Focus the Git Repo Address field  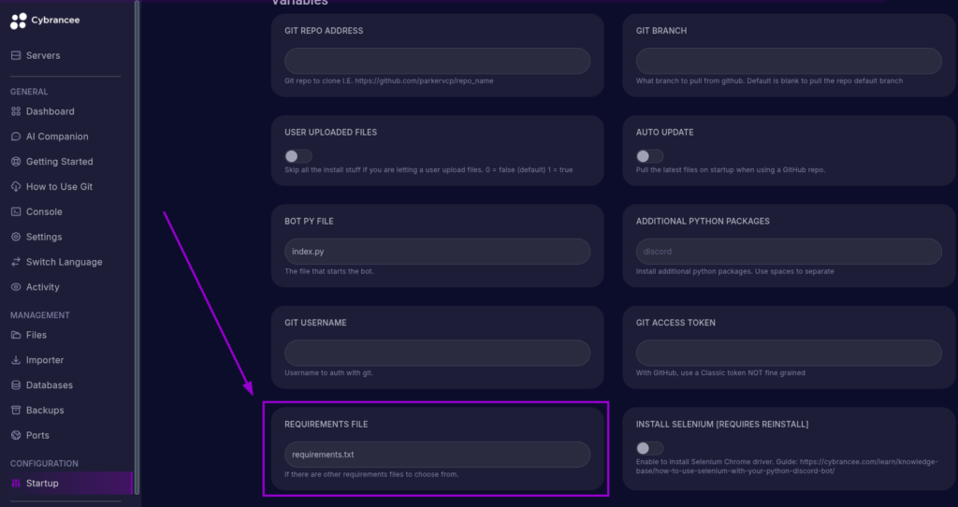437,61
